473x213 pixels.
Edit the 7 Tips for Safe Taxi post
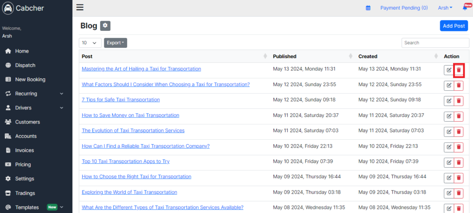(x=449, y=101)
